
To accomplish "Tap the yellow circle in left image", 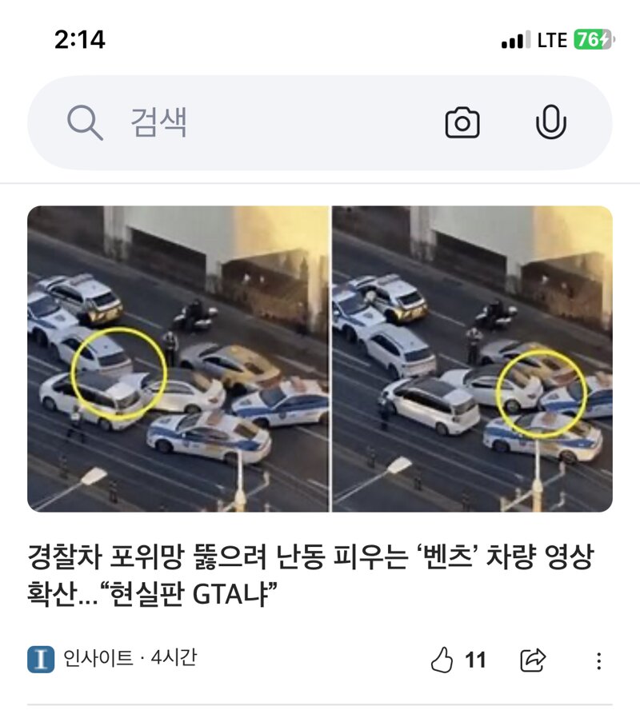I will click(118, 373).
